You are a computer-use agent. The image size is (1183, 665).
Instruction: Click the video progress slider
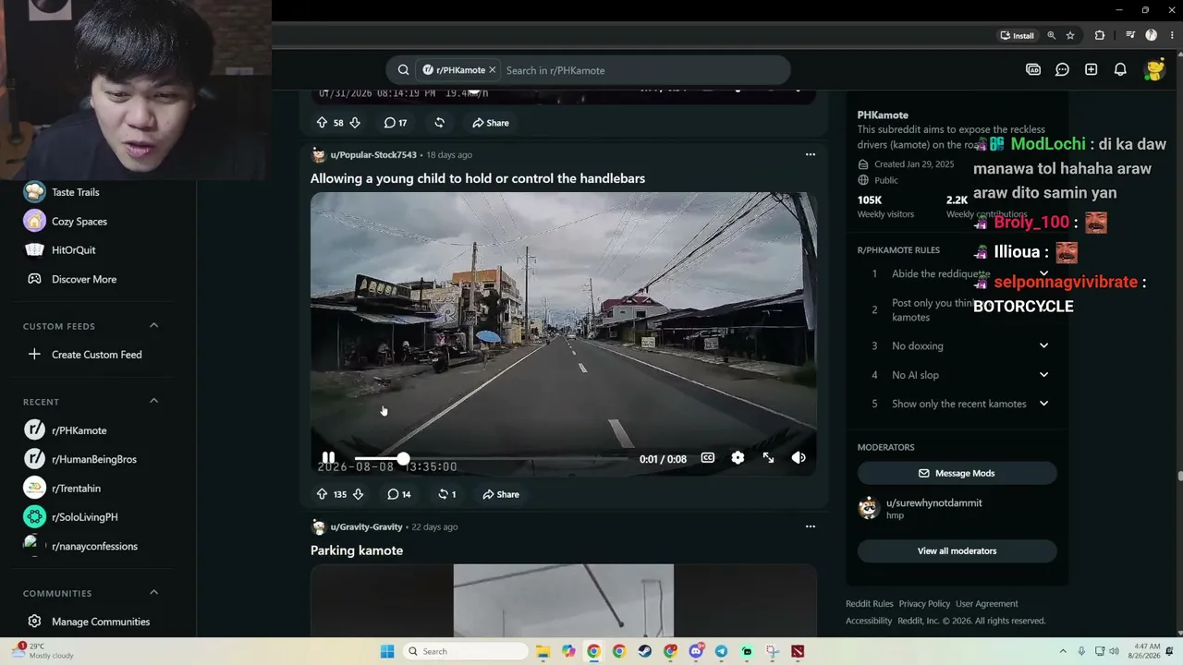click(x=491, y=459)
